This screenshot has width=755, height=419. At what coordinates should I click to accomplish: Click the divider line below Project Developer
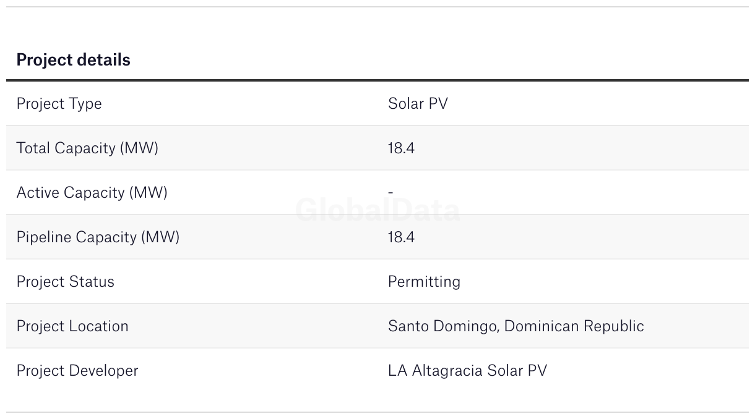click(377, 412)
